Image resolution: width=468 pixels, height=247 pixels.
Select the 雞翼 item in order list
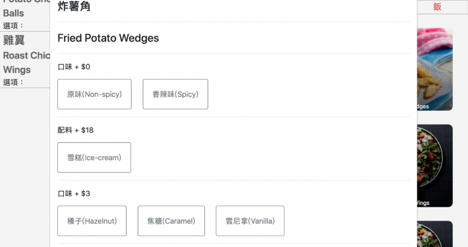14,40
